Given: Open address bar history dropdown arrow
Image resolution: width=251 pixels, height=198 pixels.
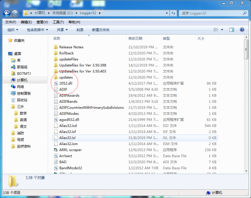Looking at the screenshot, I should click(167, 13).
